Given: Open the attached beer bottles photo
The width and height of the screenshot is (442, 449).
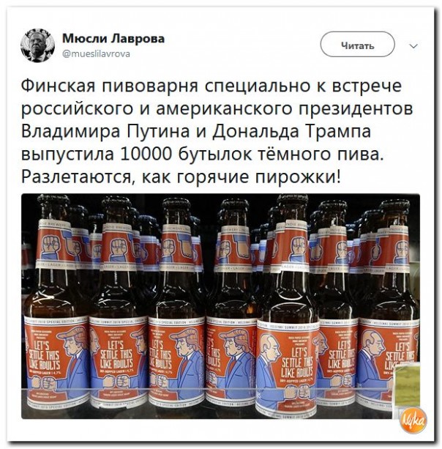Looking at the screenshot, I should [x=220, y=306].
